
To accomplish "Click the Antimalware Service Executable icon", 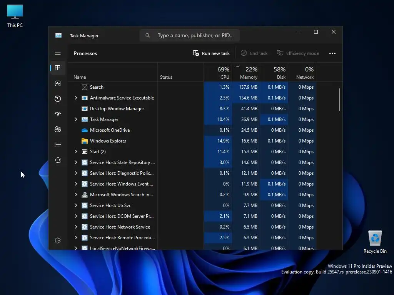I will [85, 98].
